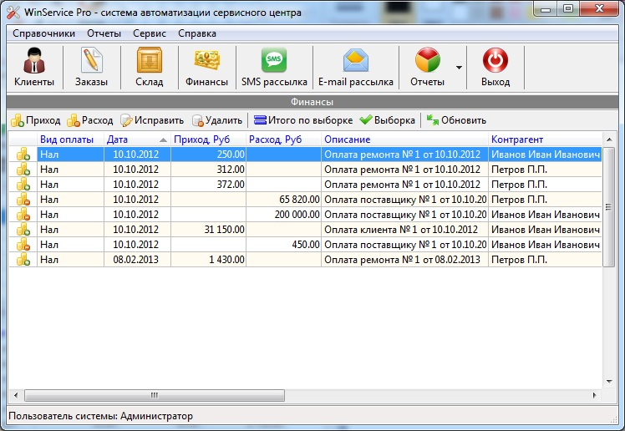Click the horizontal scrollbar at table bottom
Image resolution: width=625 pixels, height=431 pixels.
(x=304, y=396)
